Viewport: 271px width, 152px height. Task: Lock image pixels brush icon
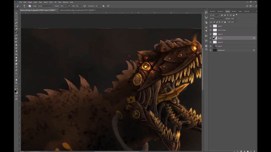[x=217, y=22]
